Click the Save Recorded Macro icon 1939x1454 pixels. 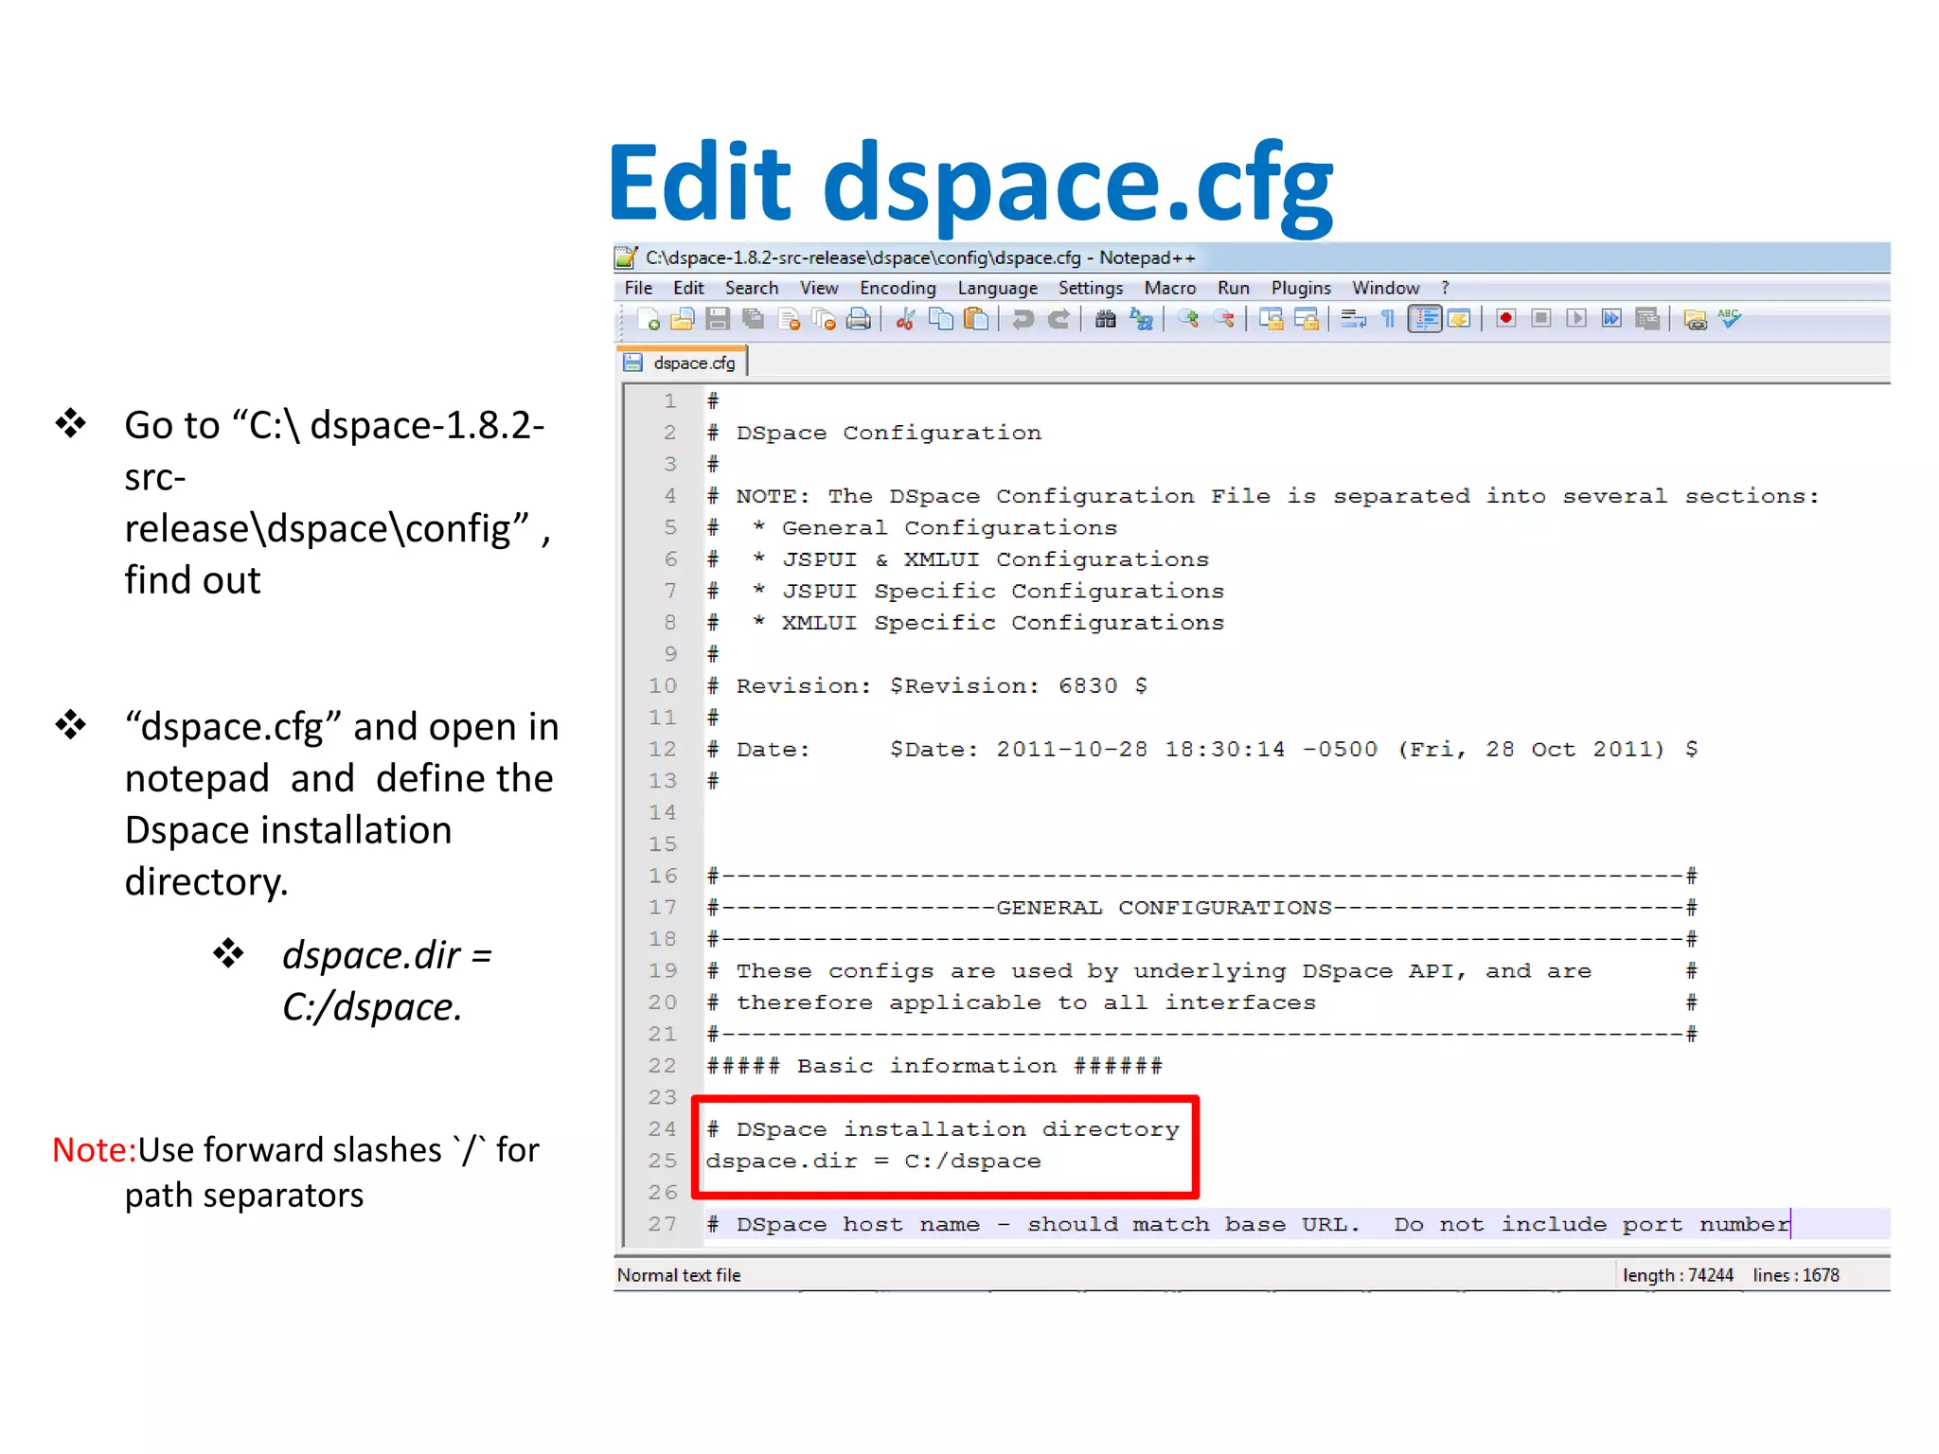coord(1647,320)
